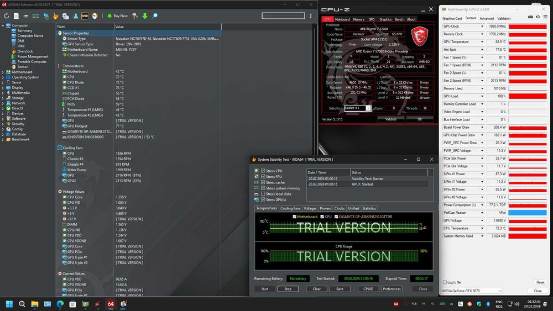
Task: Click Stop button in System Stability Test
Action: [x=288, y=289]
